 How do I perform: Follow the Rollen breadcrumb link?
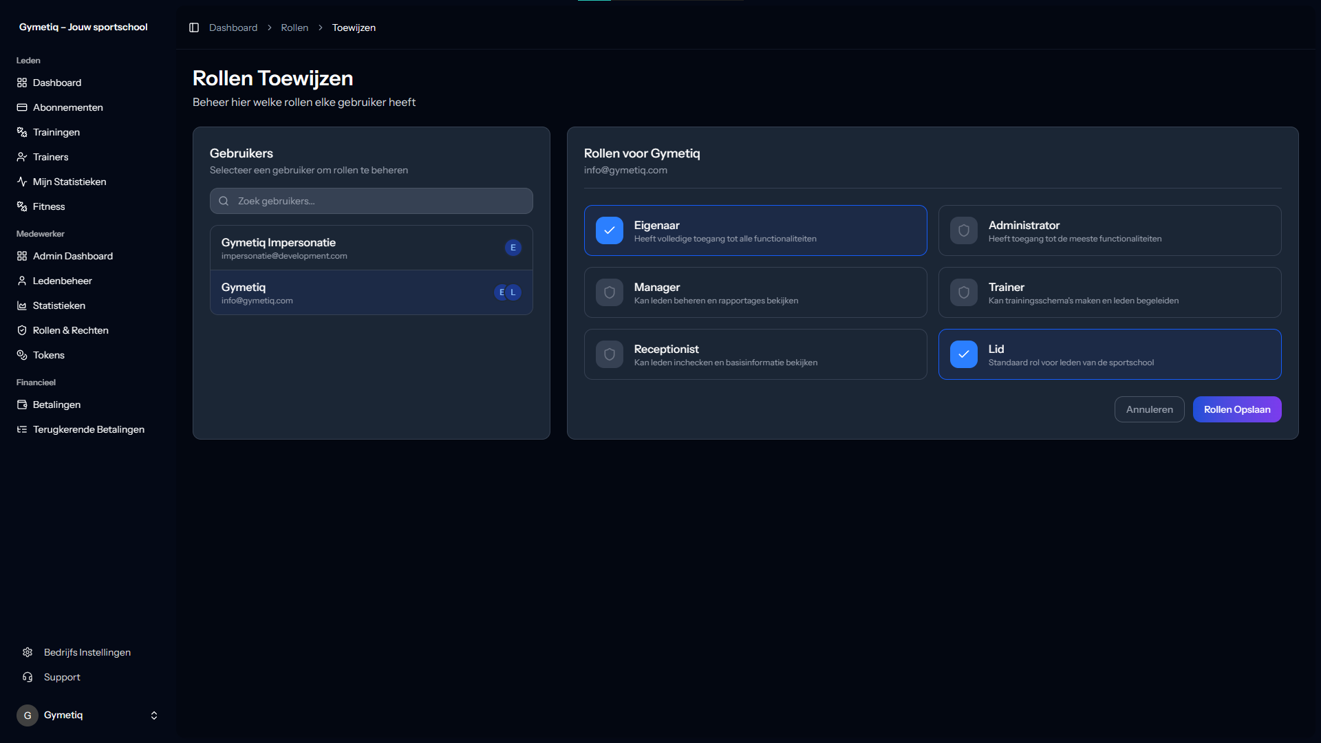tap(294, 28)
